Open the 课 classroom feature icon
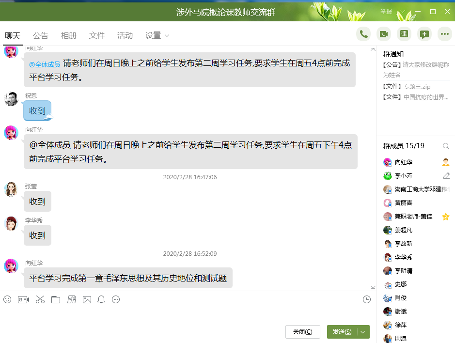The height and width of the screenshot is (343, 455). pos(404,34)
